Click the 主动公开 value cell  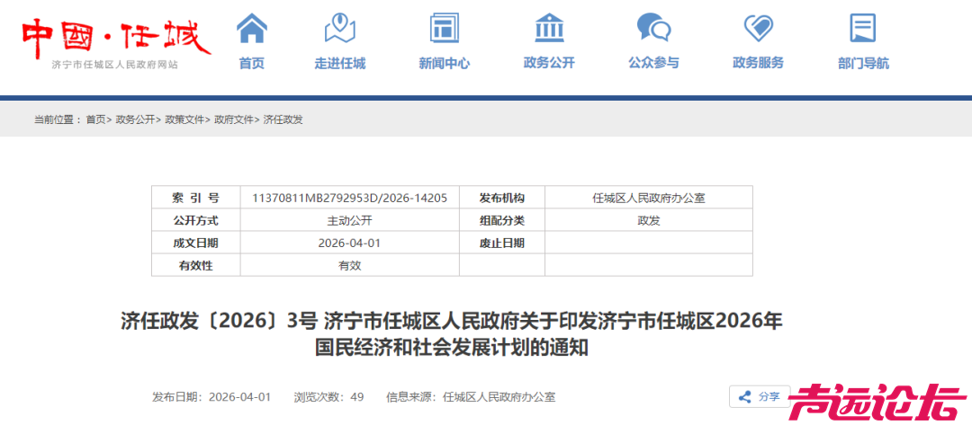coord(349,220)
